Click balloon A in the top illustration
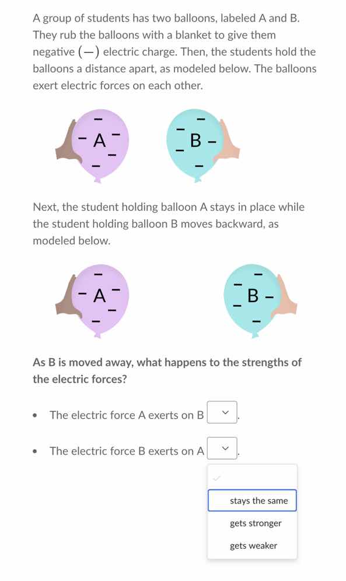The height and width of the screenshot is (581, 346). pyautogui.click(x=98, y=142)
